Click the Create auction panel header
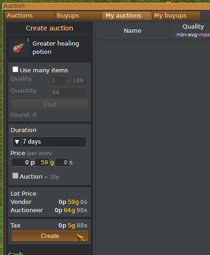This screenshot has width=210, height=255. pos(50,28)
